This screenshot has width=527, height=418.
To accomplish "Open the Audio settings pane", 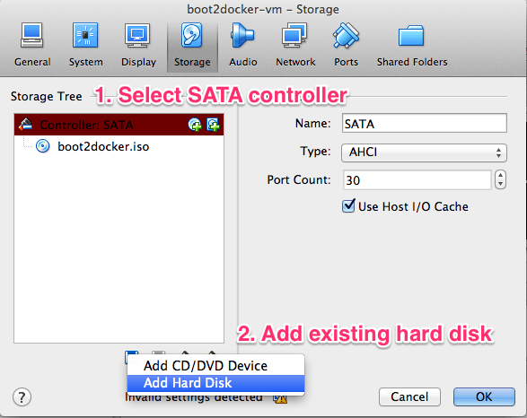I will point(243,44).
